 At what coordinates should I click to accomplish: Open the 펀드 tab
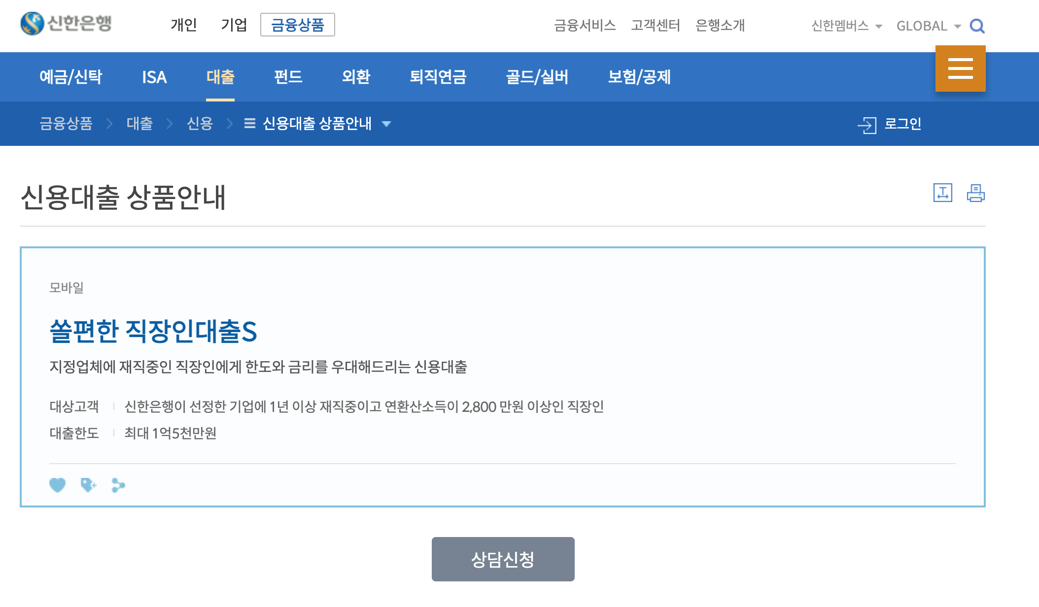[288, 77]
